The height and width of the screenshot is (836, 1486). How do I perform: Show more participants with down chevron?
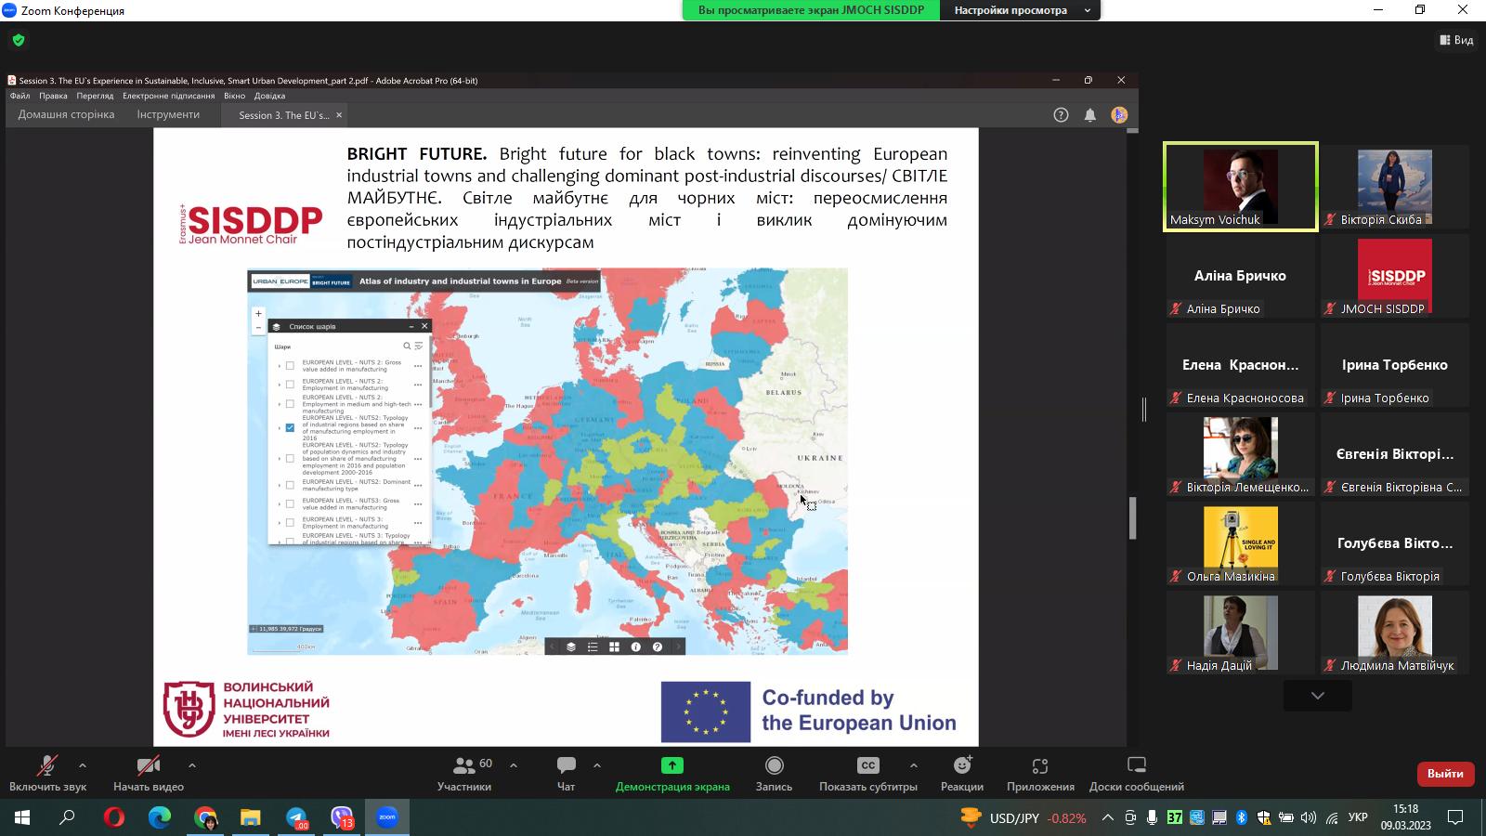point(1317,696)
